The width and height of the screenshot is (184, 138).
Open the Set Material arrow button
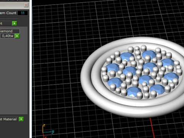pos(21,119)
